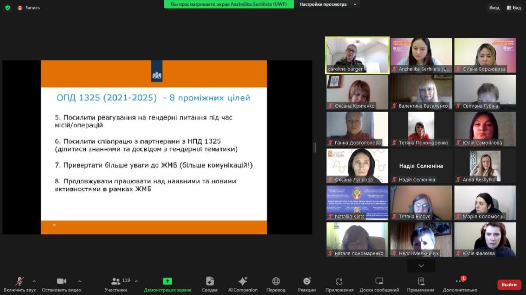526x295 pixels.
Task: Click muted mic icon by Ганна Довгополова
Action: point(331,143)
